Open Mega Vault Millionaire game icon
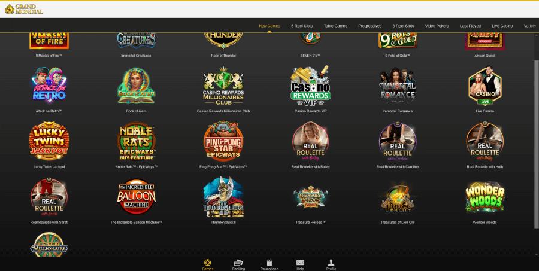This screenshot has height=271, width=539. (49, 244)
